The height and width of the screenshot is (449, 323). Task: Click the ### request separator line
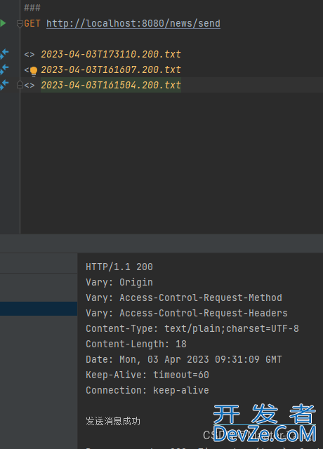32,8
